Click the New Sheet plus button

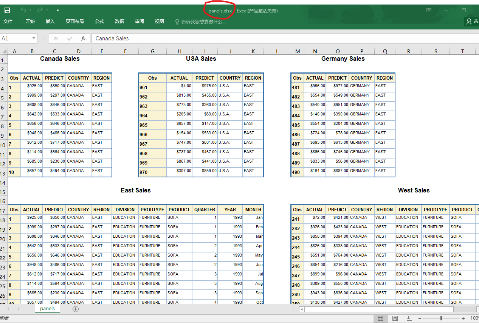click(75, 309)
